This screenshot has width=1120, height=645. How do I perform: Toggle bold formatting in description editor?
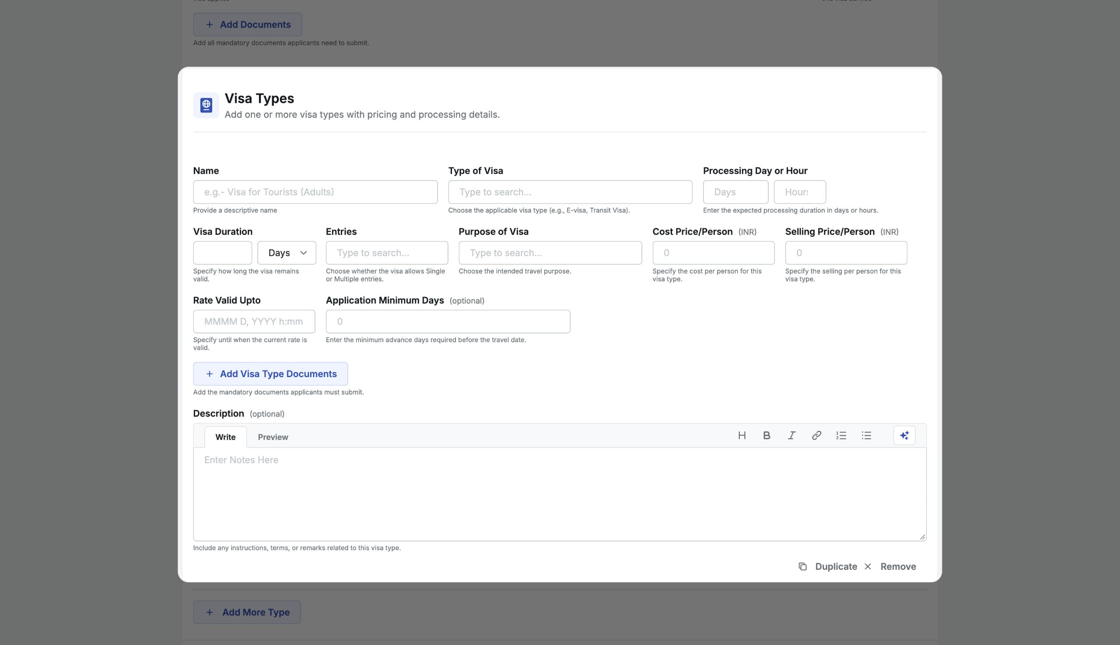pyautogui.click(x=766, y=436)
